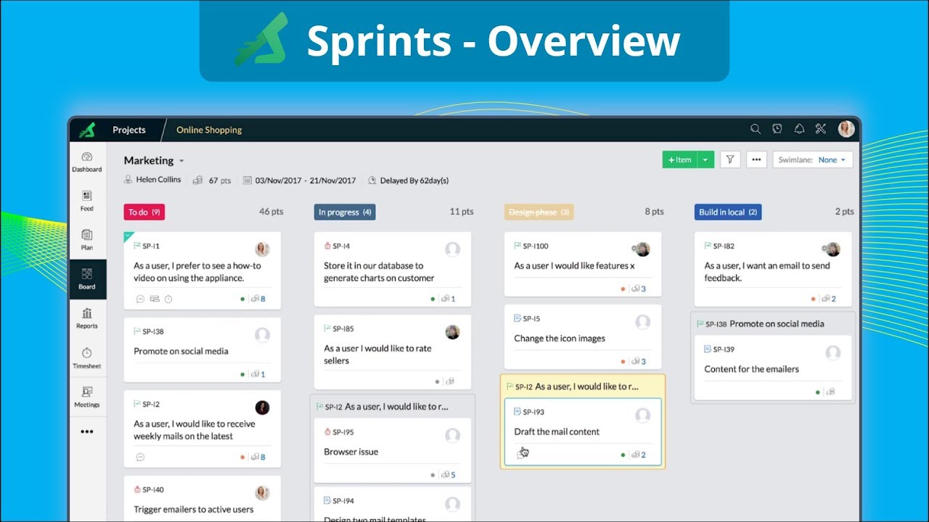Open Meetings in the sidebar

[x=87, y=397]
